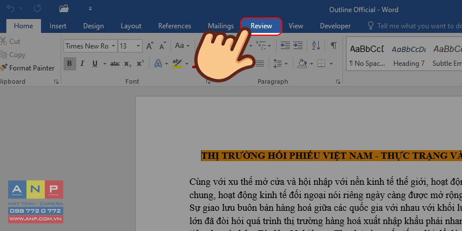Image resolution: width=462 pixels, height=231 pixels.
Task: Increase font size with Grow Font
Action: pyautogui.click(x=150, y=46)
